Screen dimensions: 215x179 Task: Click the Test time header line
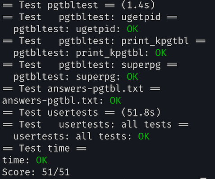44,148
